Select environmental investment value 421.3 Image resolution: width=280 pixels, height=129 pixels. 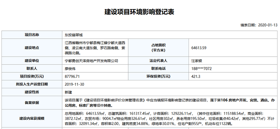tap(196, 77)
